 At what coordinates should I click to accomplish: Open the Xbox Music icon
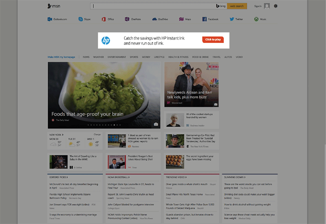point(256,19)
